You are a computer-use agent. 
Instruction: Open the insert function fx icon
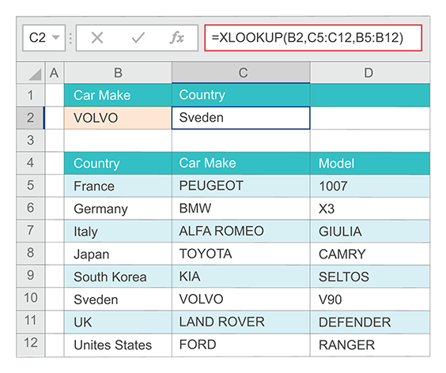pyautogui.click(x=177, y=38)
